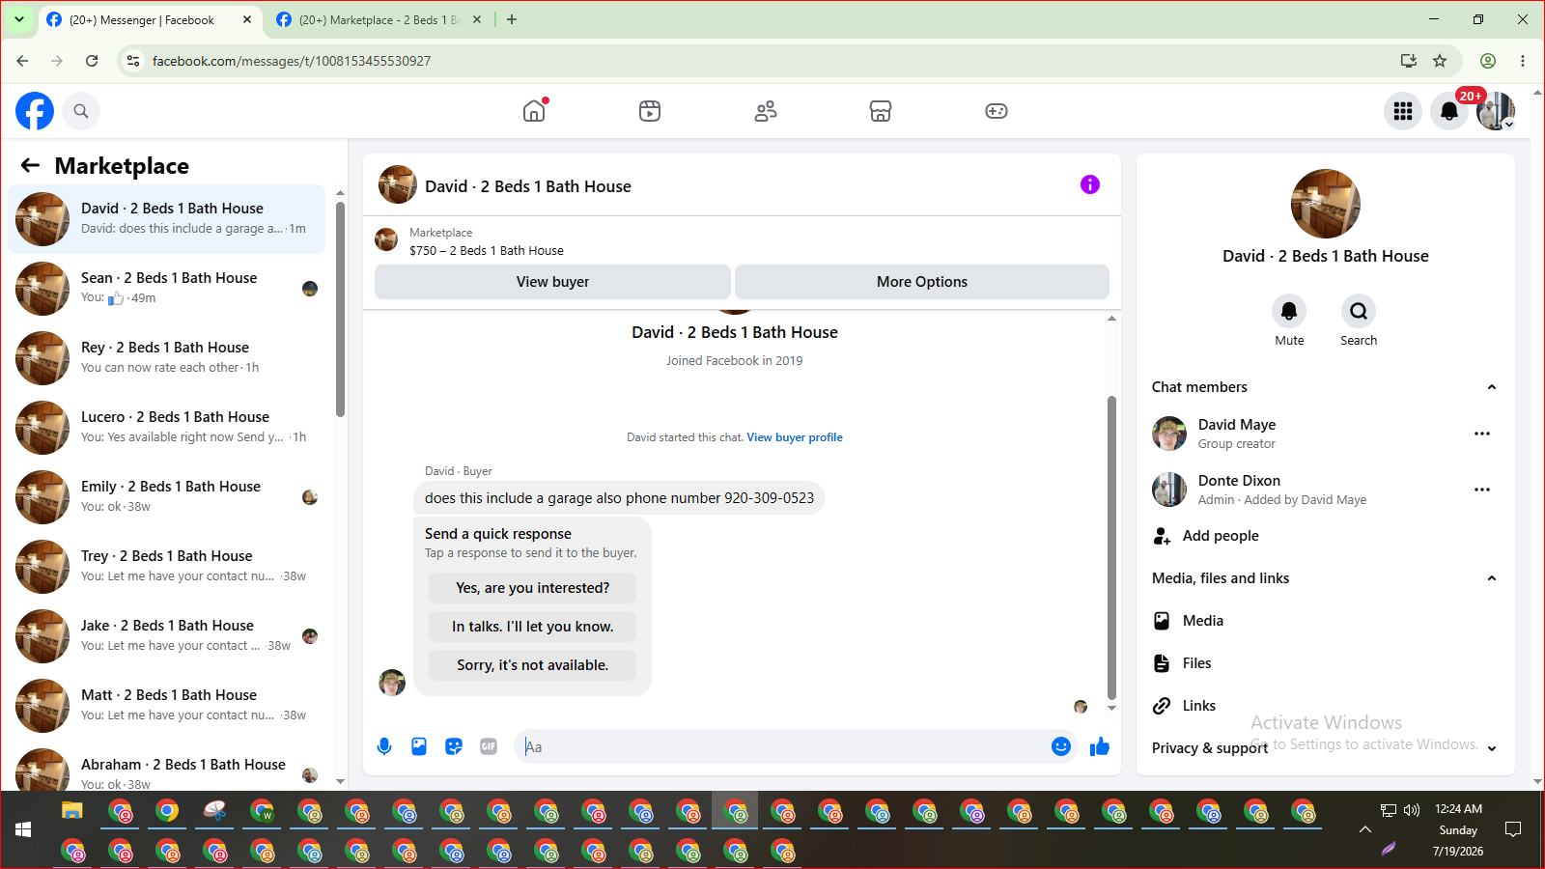This screenshot has height=869, width=1545.
Task: Open File Explorer from the taskbar
Action: [72, 811]
